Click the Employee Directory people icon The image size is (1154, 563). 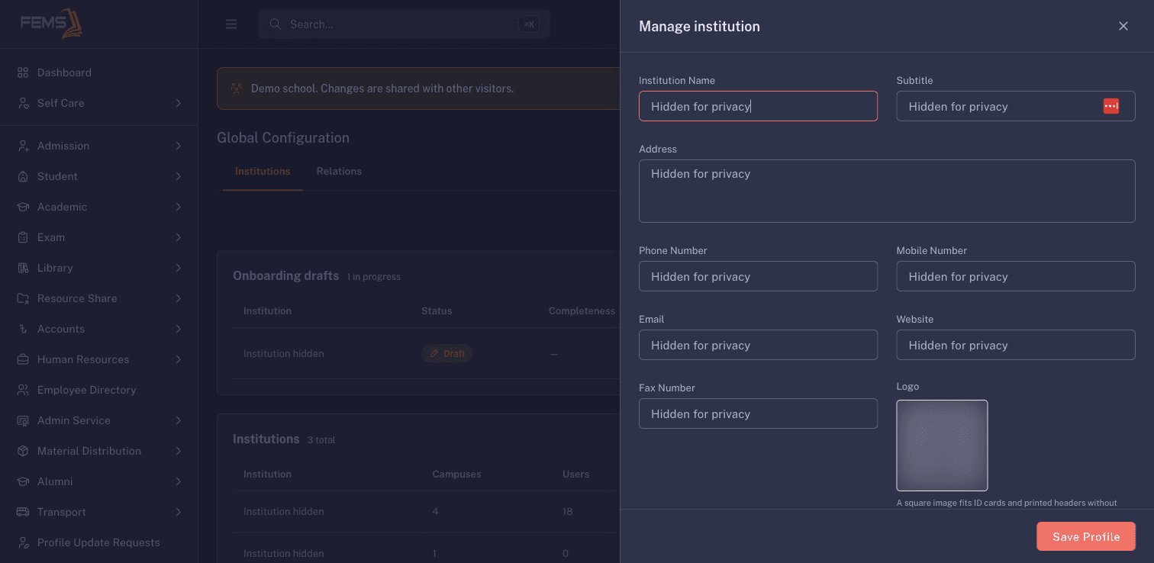click(x=23, y=390)
